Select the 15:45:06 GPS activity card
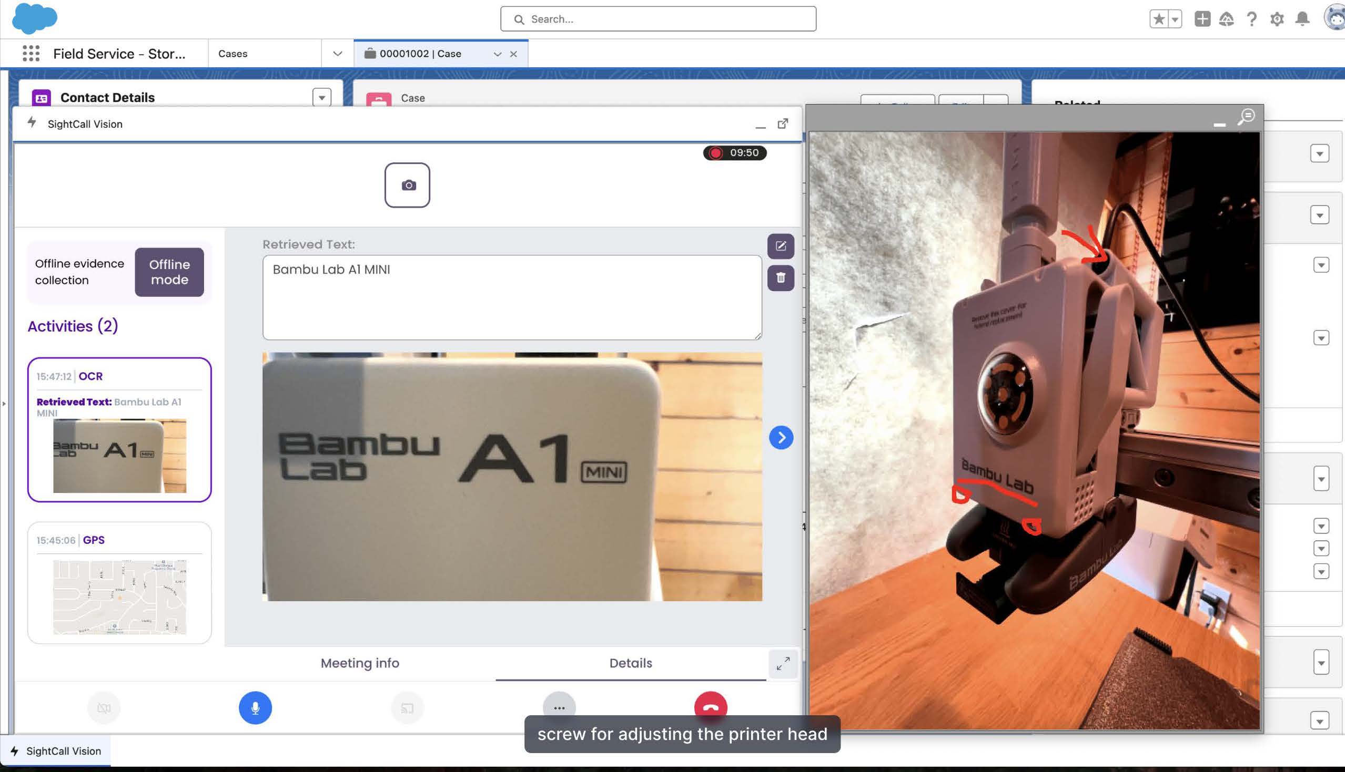Viewport: 1345px width, 772px height. (119, 583)
